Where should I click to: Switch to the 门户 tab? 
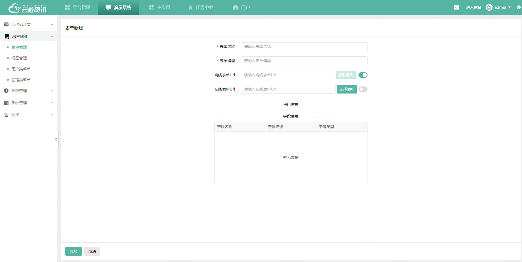(242, 7)
